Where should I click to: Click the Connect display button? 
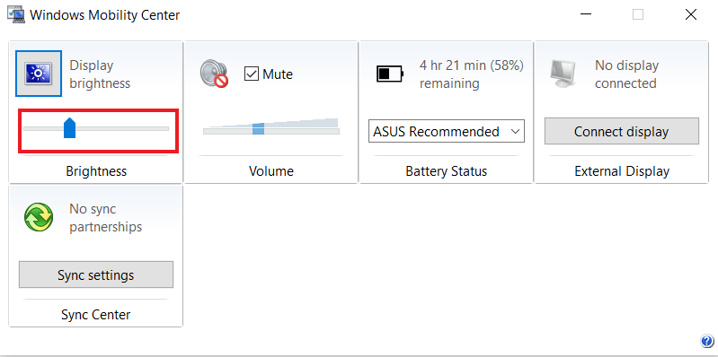(621, 131)
